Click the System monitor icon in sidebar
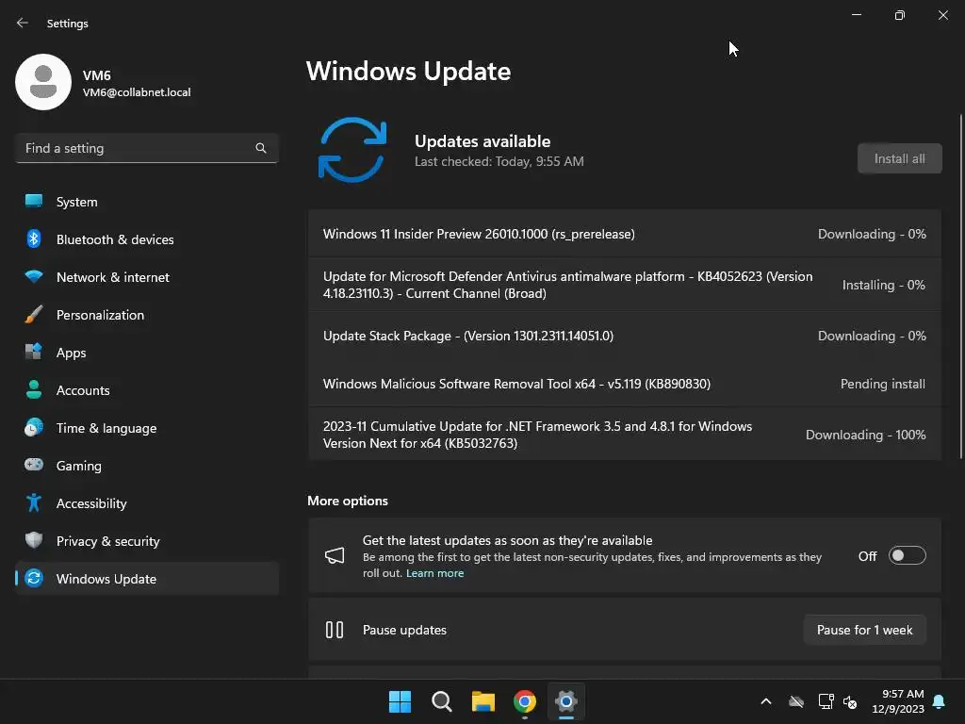The image size is (965, 724). click(34, 202)
